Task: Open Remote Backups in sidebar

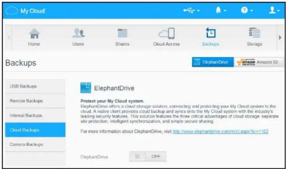Action: tap(35, 101)
